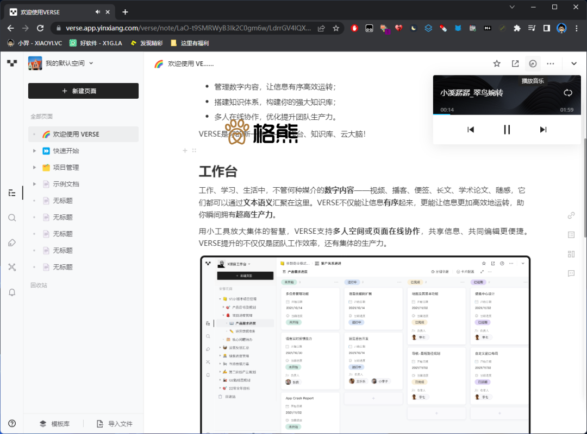Click 导入文件 to import a file

(115, 424)
